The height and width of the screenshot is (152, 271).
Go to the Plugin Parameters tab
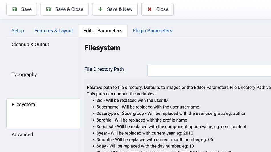tap(152, 31)
